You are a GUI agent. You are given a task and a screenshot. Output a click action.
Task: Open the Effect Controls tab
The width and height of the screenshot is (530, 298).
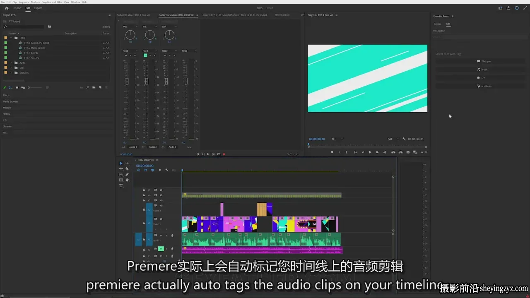click(x=282, y=15)
